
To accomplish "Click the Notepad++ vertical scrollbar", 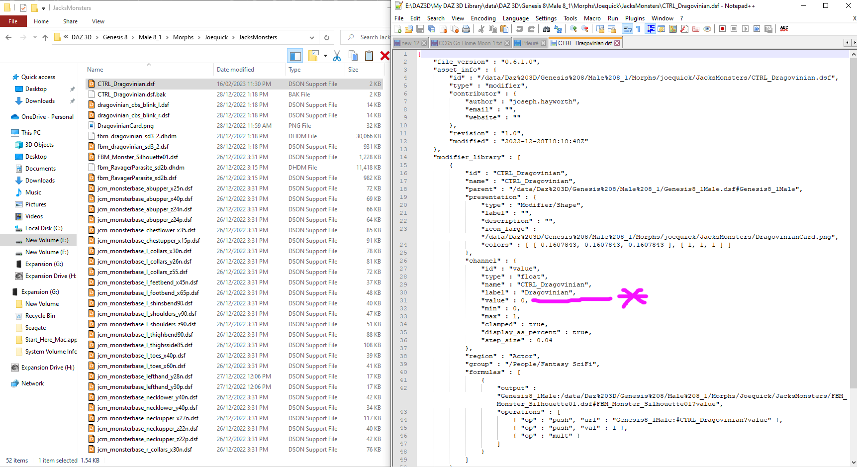I will [854, 258].
